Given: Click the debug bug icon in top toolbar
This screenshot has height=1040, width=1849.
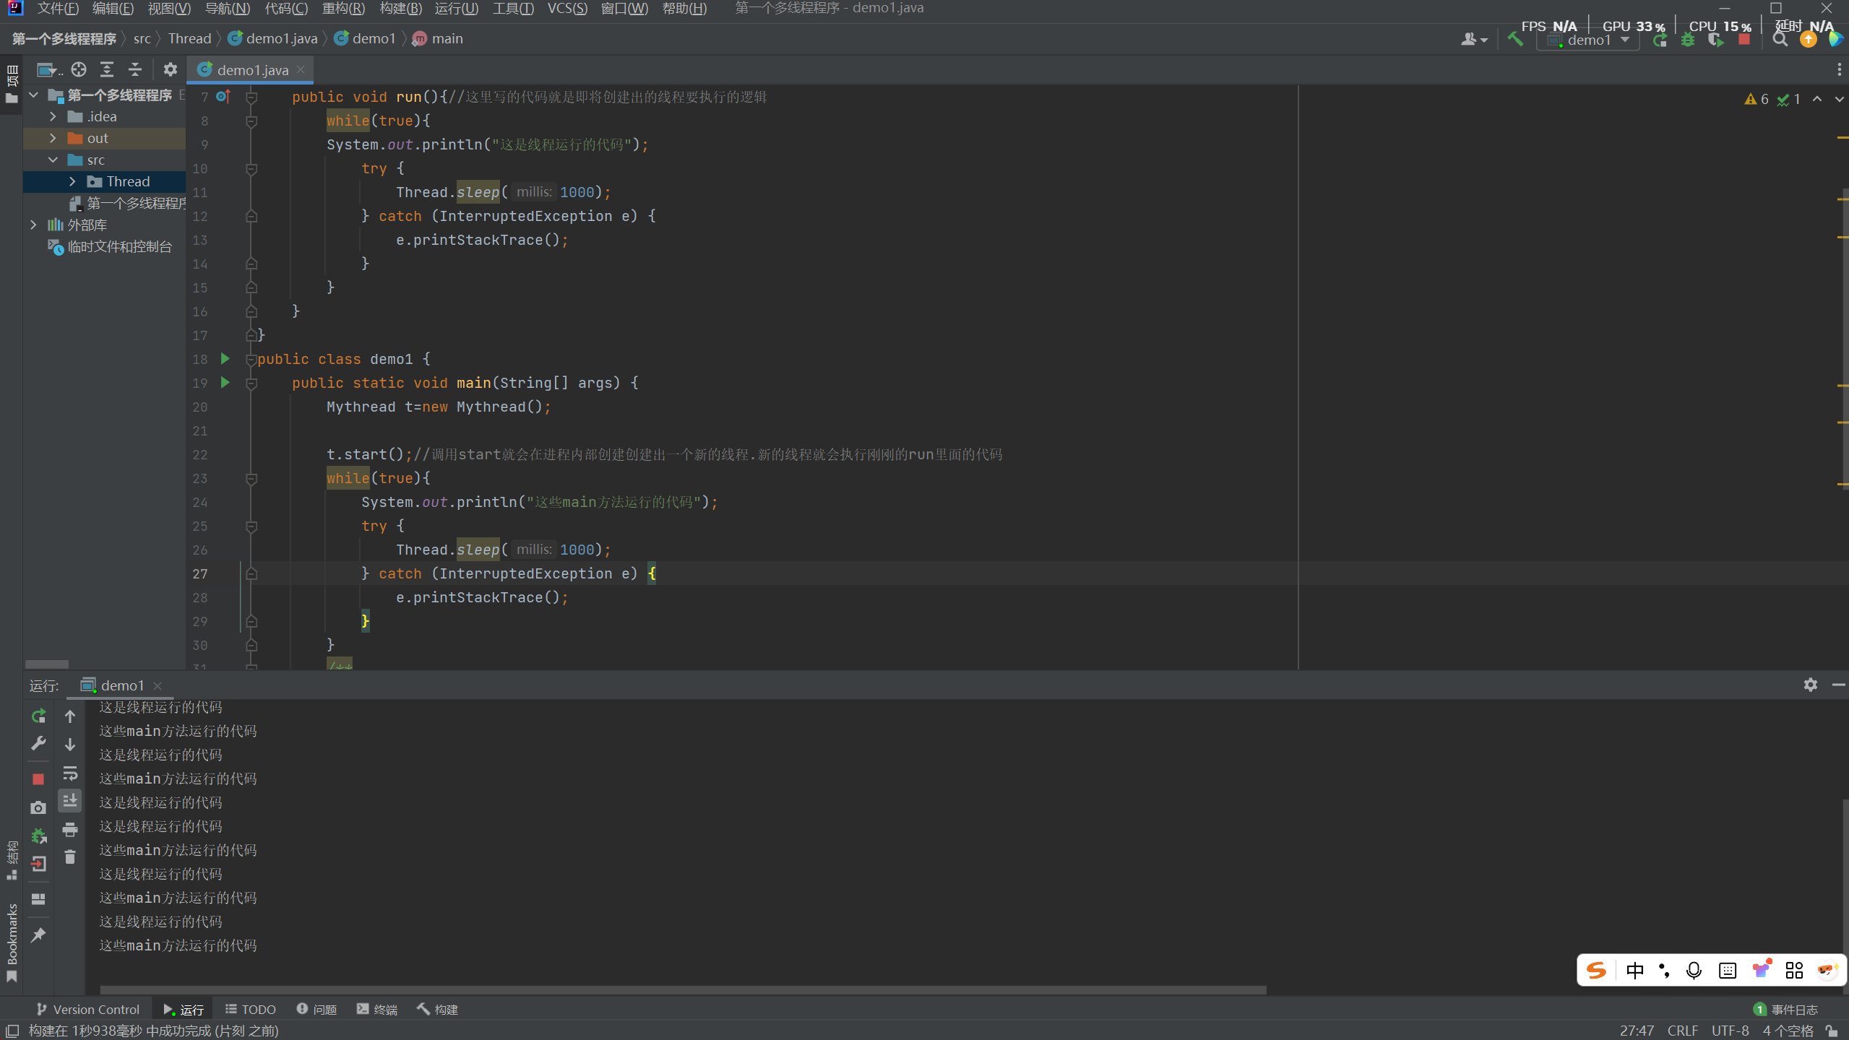Looking at the screenshot, I should [1688, 40].
